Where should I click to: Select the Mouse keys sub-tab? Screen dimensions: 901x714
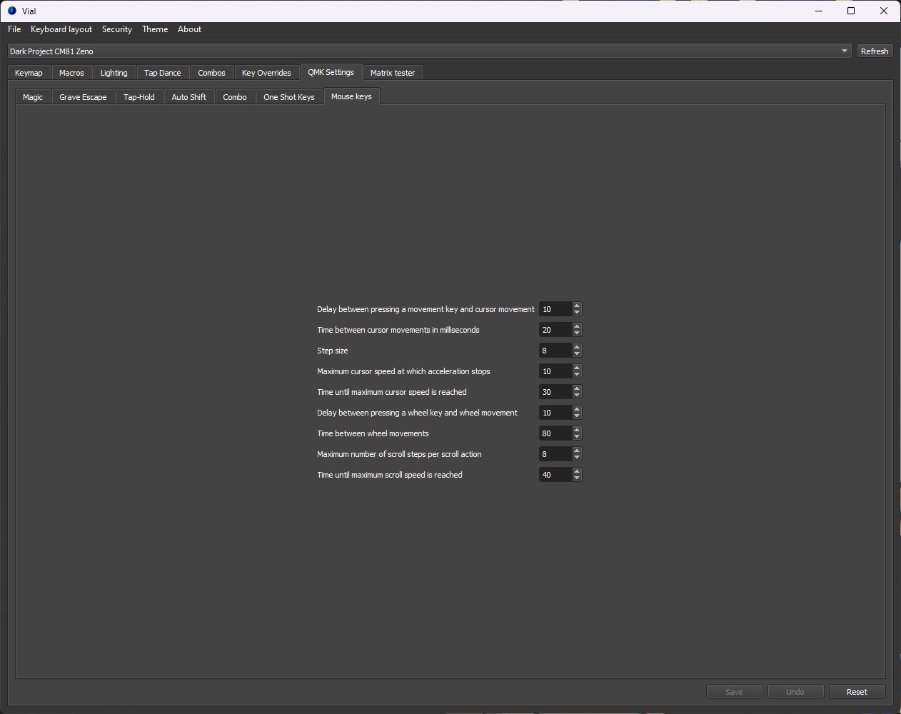pos(351,96)
